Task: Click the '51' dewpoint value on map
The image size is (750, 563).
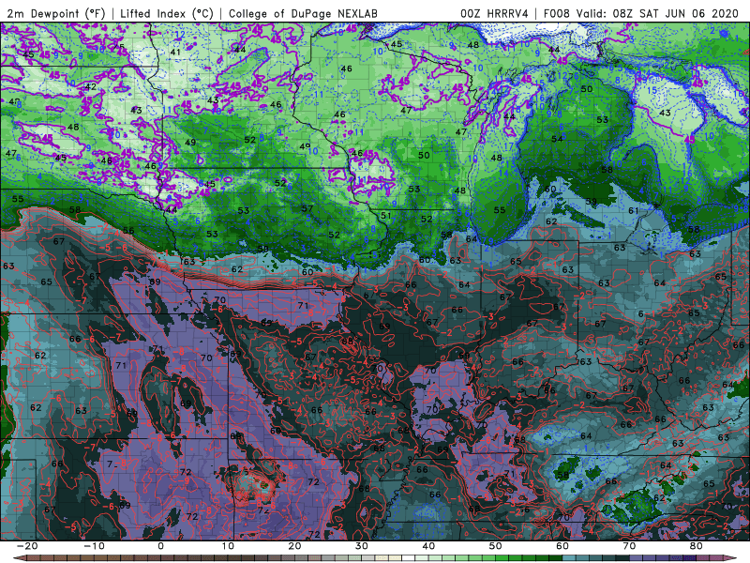Action: pyautogui.click(x=385, y=216)
